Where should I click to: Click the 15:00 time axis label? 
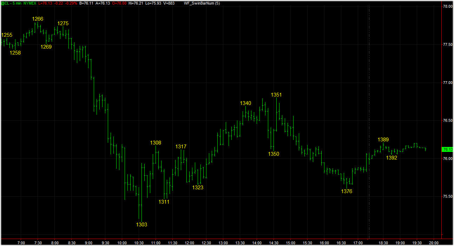[291, 243]
